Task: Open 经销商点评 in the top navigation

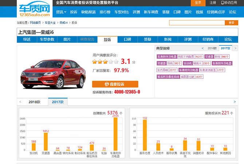Action: click(x=216, y=12)
